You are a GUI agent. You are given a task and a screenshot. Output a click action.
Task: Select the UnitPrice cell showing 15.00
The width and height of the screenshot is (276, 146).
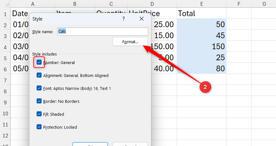tap(164, 35)
